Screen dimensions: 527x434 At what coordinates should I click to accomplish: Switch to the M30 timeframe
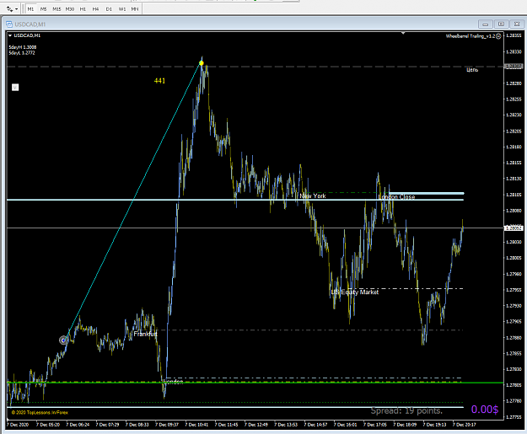tap(70, 9)
